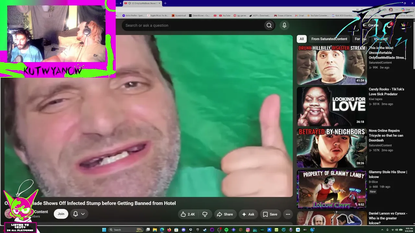Switch to Microsoft Edge on the taskbar

tap(162, 230)
